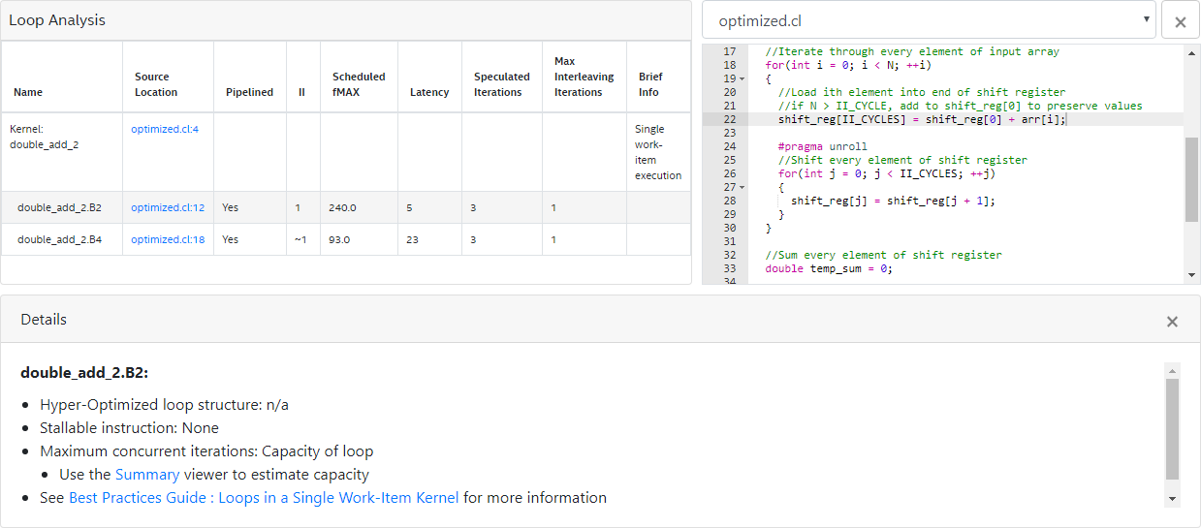
Task: Collapse code fold arrow at line 27
Action: [742, 187]
